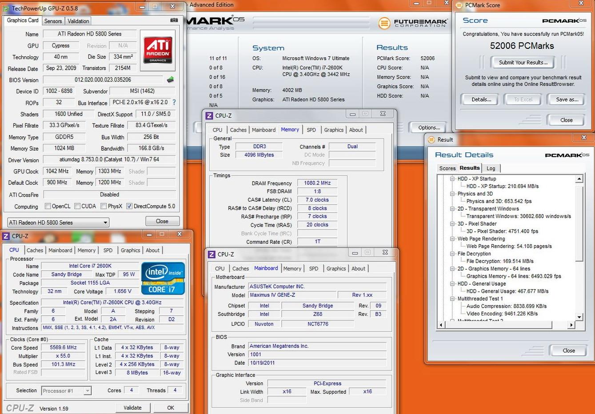Screen dimensions: 595x414
Task: Open the SPD tab in CPU-Z Memory window
Action: [311, 130]
